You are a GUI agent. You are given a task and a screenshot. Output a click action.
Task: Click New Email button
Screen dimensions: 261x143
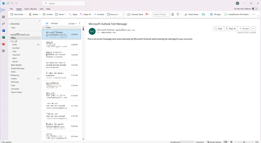point(17,15)
